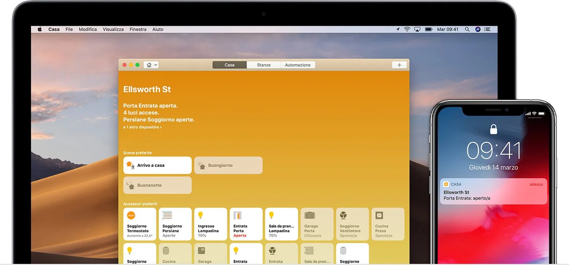This screenshot has width=569, height=265.
Task: Tap the Casa app icon in the iPhone notification
Action: [x=446, y=184]
